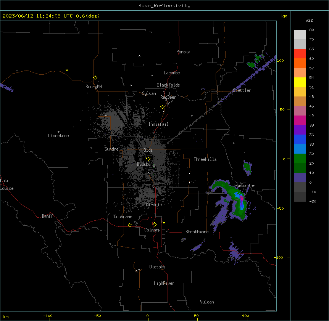Click the yellow V marker northwest of RockyMH
Screen dimensions: 329x321
(x=67, y=70)
